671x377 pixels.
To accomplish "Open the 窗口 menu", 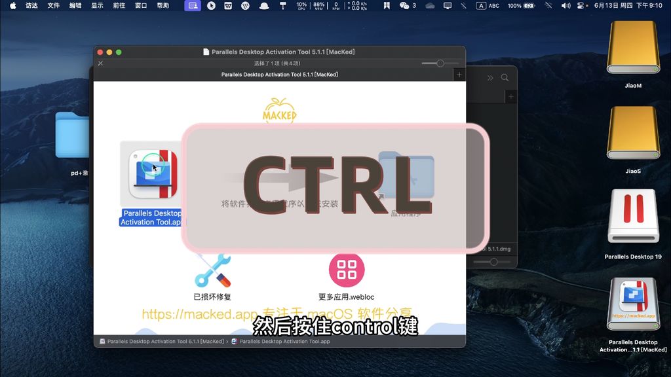I will (141, 5).
